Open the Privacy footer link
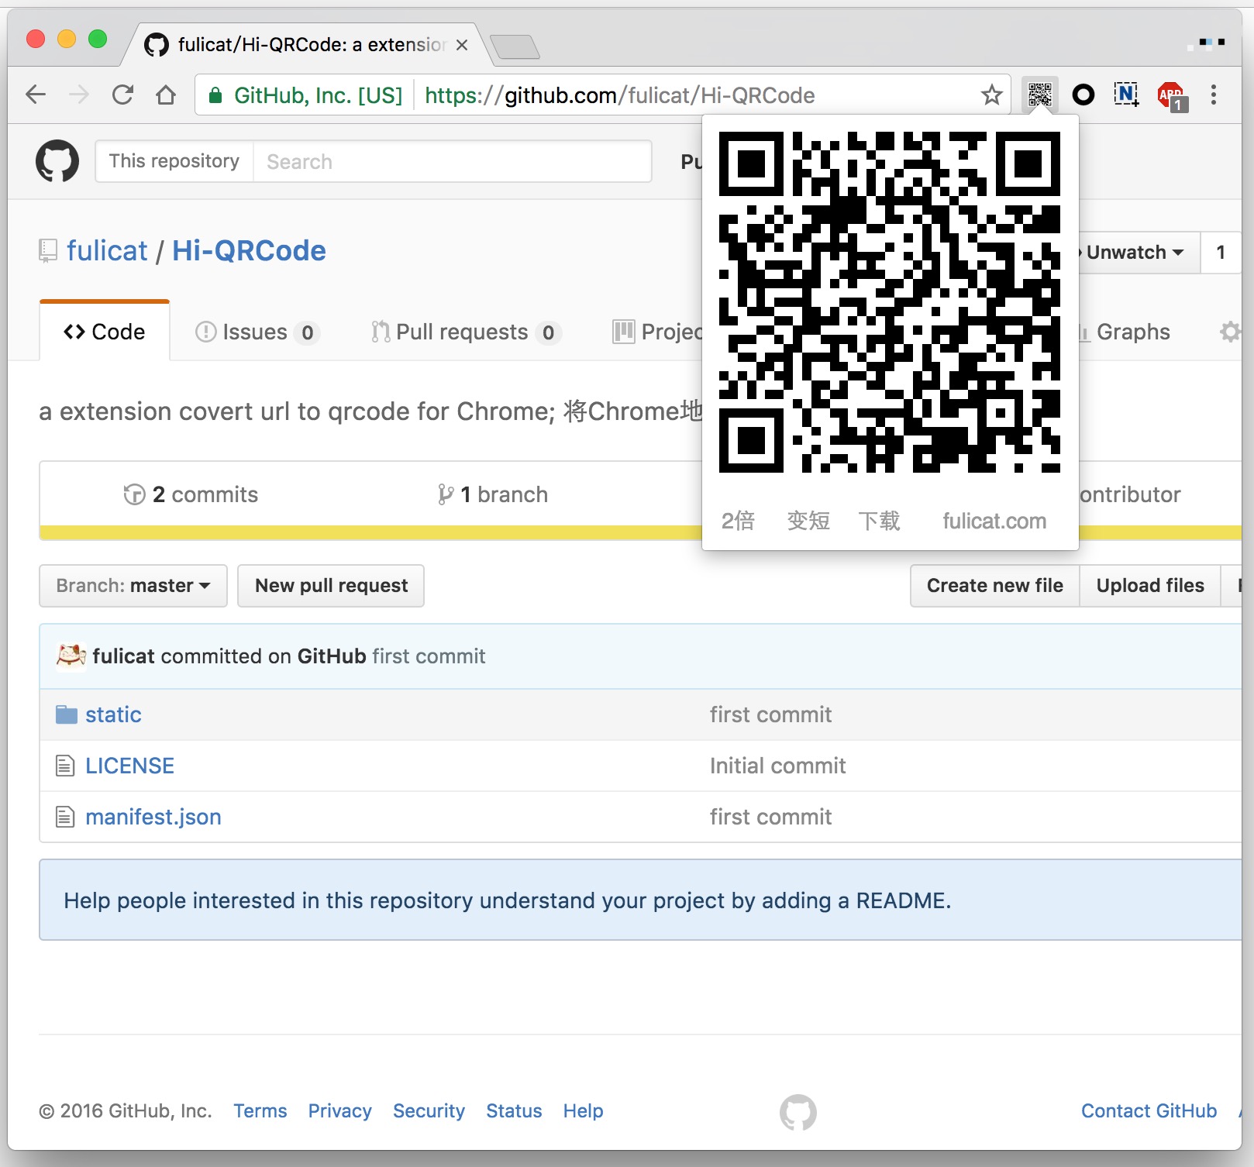This screenshot has height=1167, width=1254. coord(339,1111)
